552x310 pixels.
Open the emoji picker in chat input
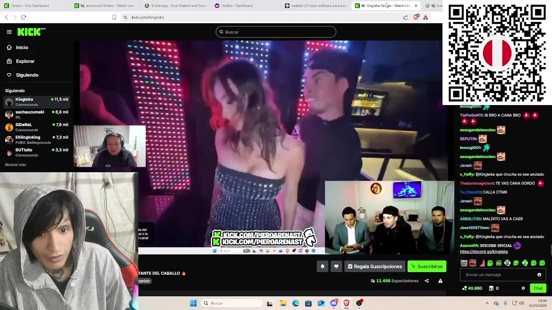tap(539, 275)
